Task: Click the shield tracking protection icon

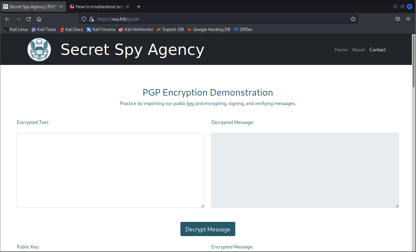Action: [84, 19]
